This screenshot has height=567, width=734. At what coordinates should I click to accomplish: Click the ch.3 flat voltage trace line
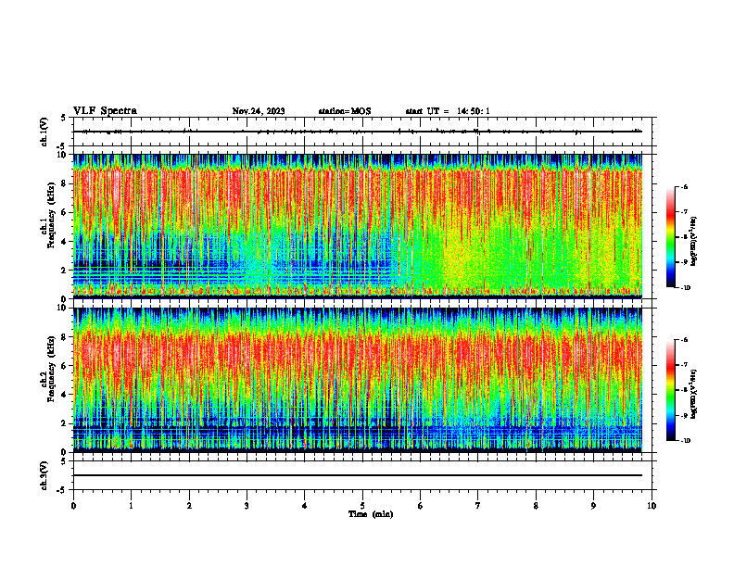[x=358, y=475]
